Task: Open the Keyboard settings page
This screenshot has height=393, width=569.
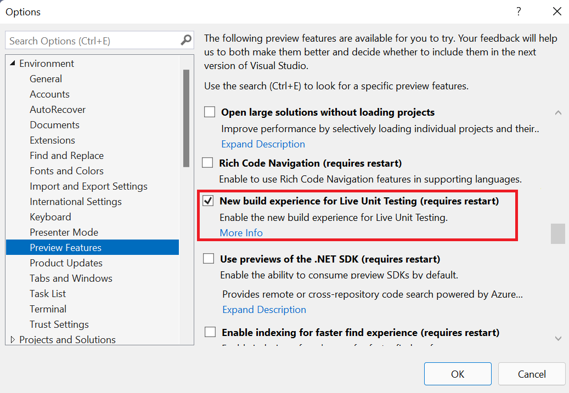Action: (x=50, y=217)
